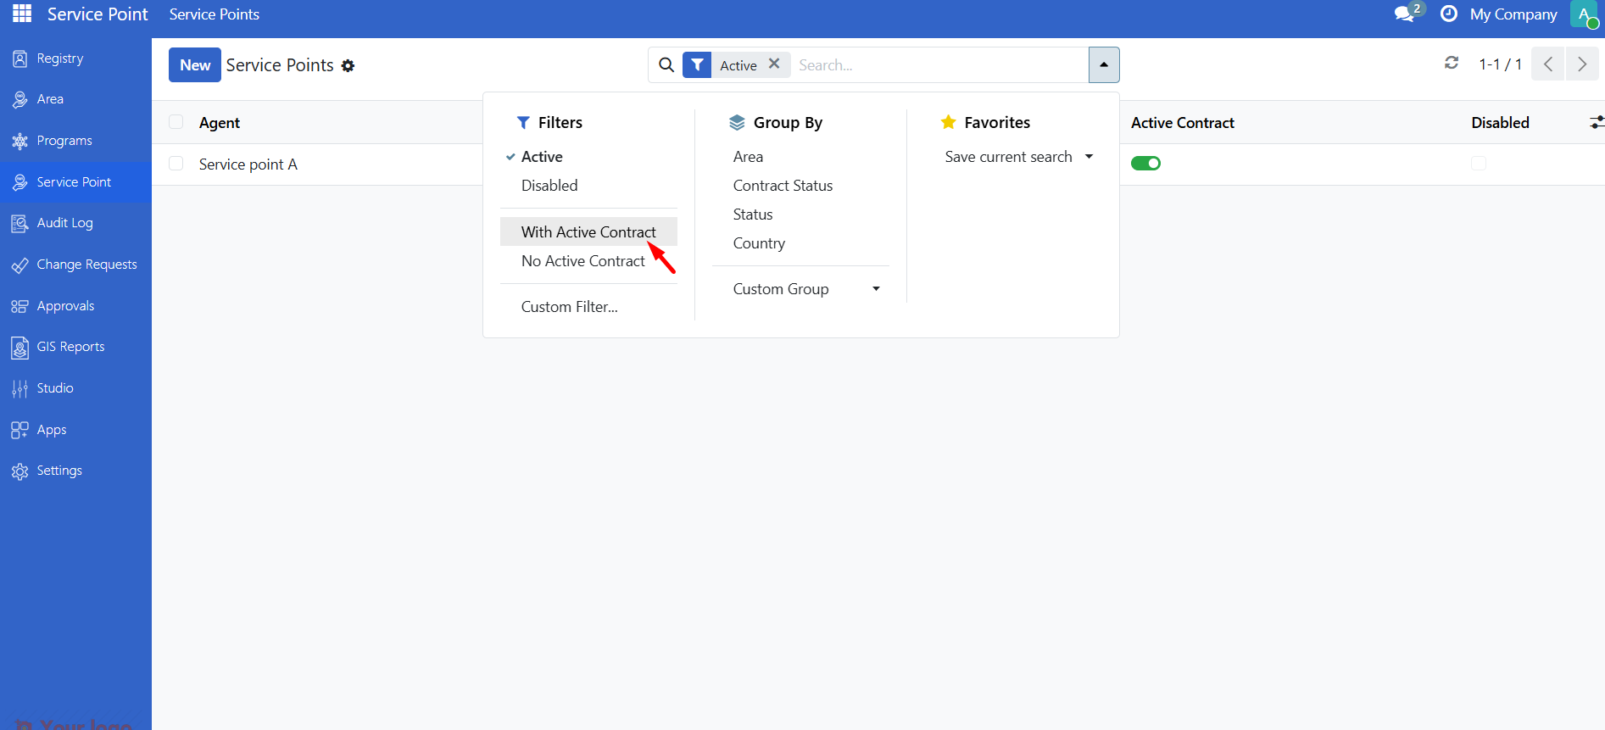Open Service Point A record
Screen dimensions: 1605x730
point(248,164)
